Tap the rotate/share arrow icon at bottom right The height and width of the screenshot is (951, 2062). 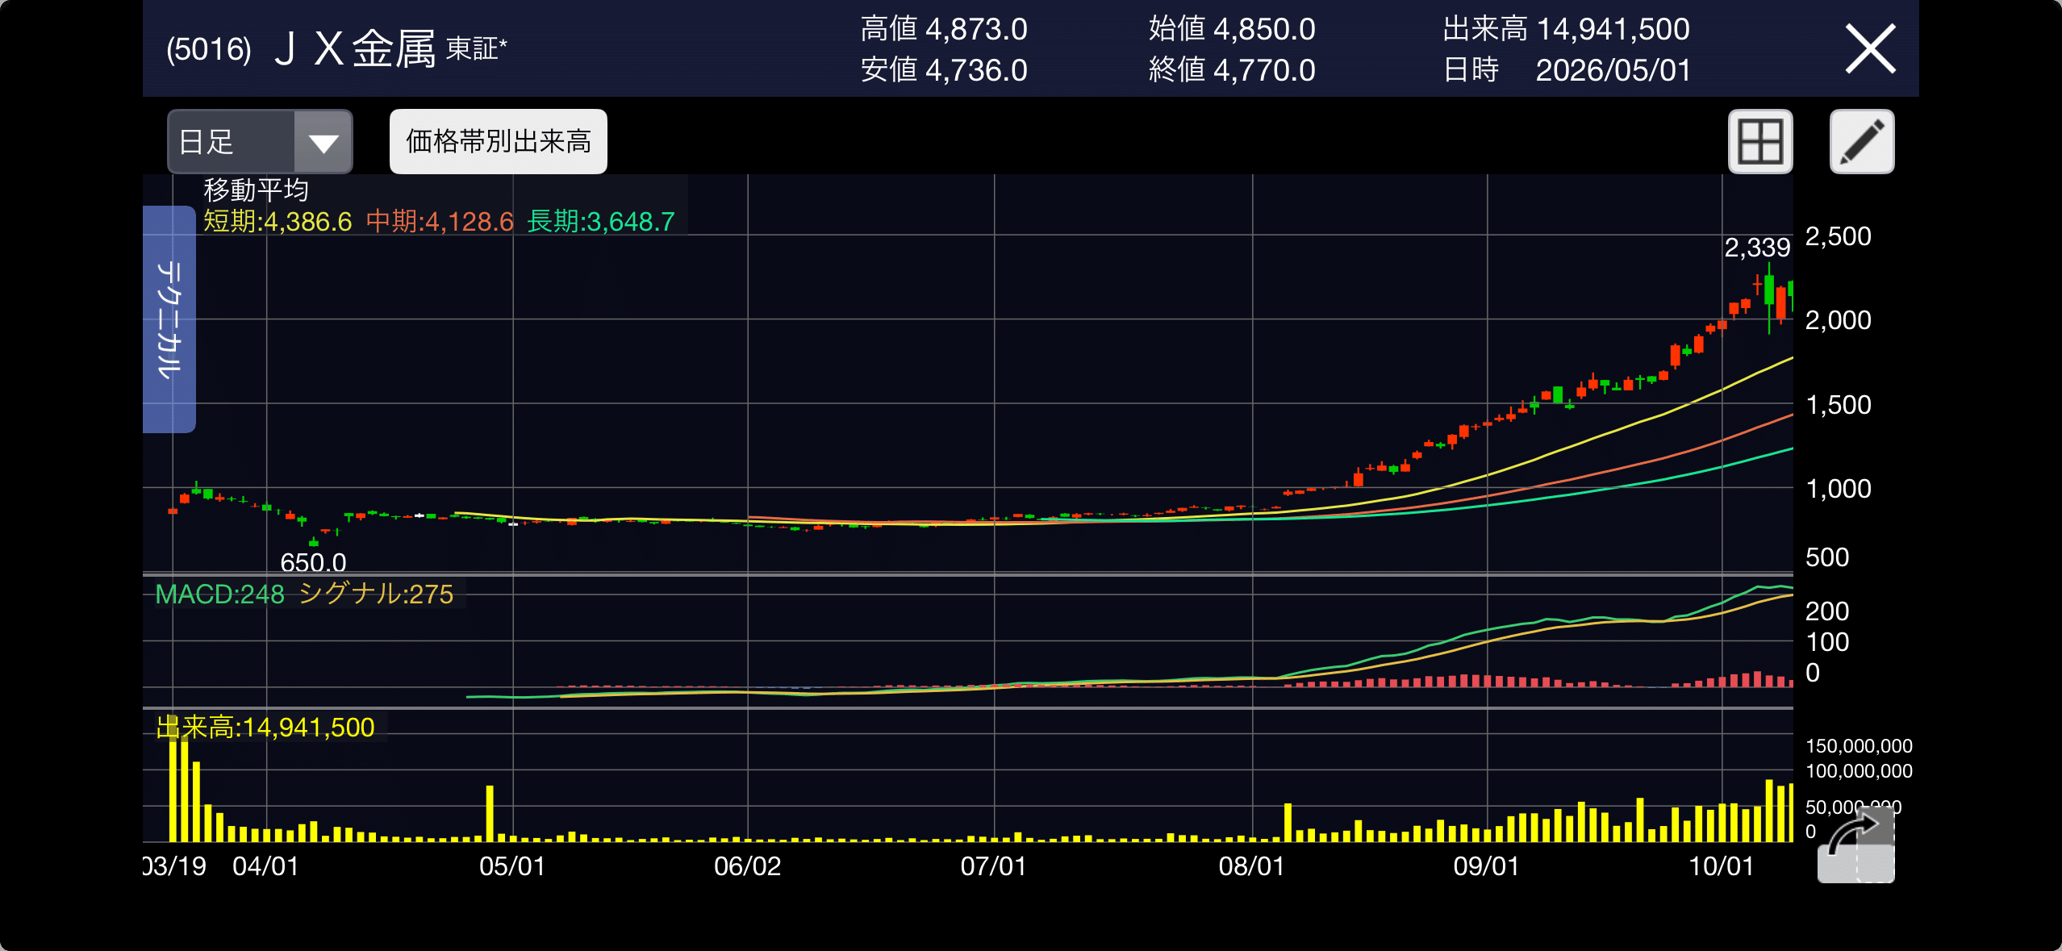(x=1856, y=844)
